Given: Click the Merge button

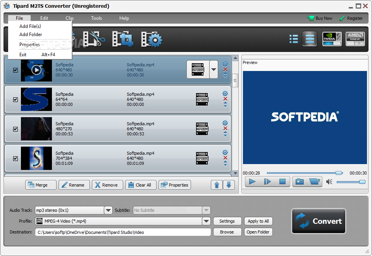Looking at the screenshot, I should pyautogui.click(x=41, y=185).
